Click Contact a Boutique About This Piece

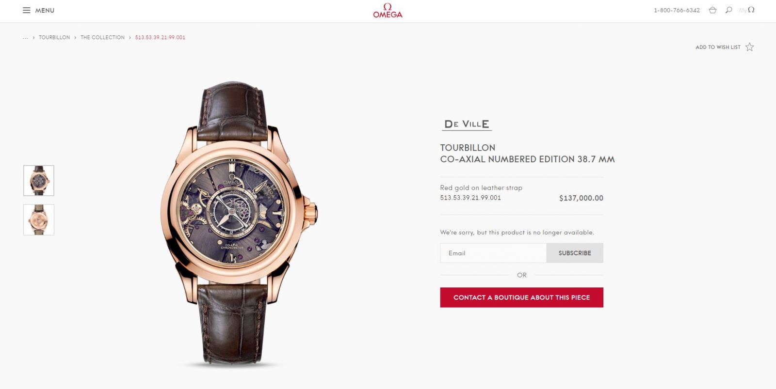click(522, 297)
